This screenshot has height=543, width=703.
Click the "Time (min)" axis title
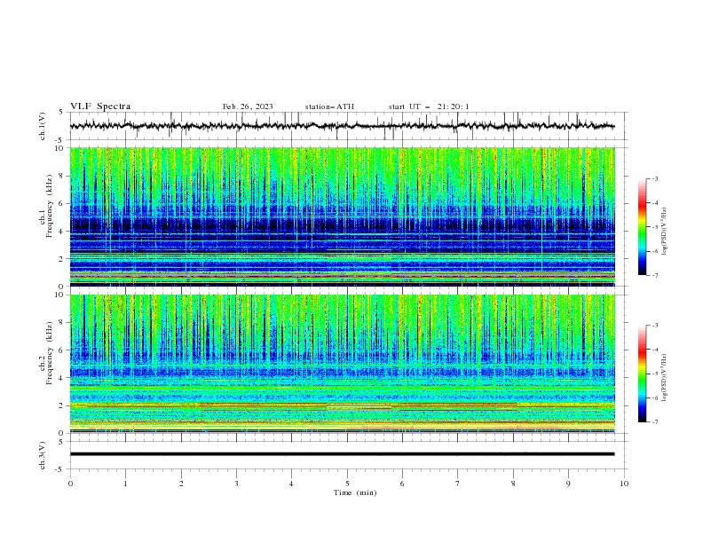click(355, 492)
